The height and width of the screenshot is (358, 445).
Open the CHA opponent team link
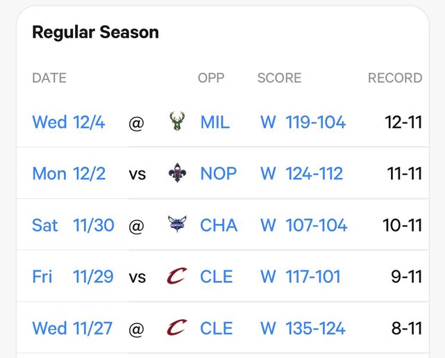[x=218, y=225]
